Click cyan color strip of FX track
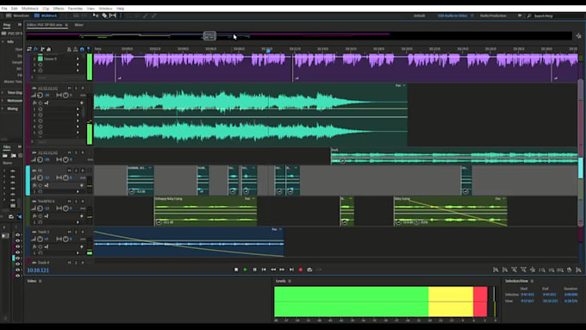The height and width of the screenshot is (330, 586). pos(28,181)
